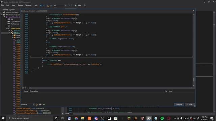Open Cortana circle icon on taskbar
Viewport: 216px width, 121px height.
coord(56,118)
